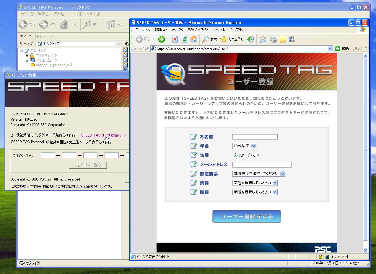Image resolution: width=376 pixels, height=274 pixels.
Task: Click the yellow note icon in IE toolbar
Action: coord(283,39)
